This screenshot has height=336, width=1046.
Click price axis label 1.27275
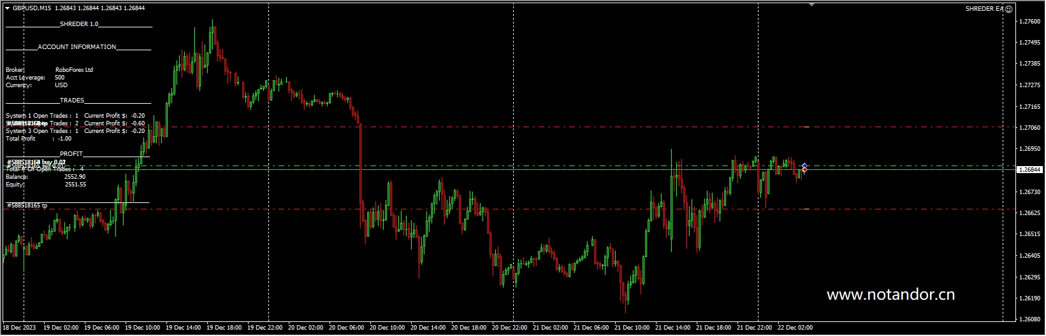point(1030,85)
